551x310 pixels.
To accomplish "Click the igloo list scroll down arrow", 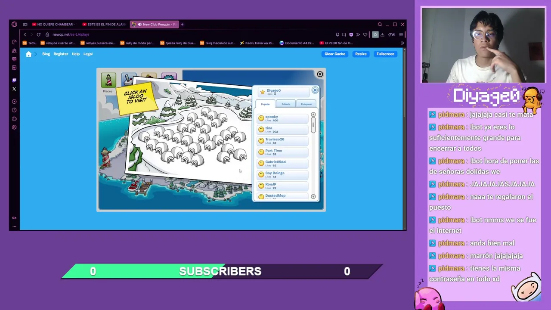I will pos(313,197).
